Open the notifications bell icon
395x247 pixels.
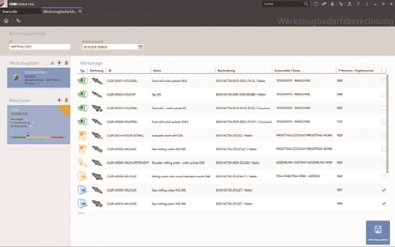click(x=332, y=4)
